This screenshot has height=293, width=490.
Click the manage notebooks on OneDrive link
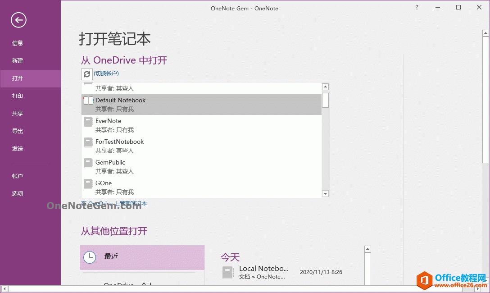click(x=114, y=204)
